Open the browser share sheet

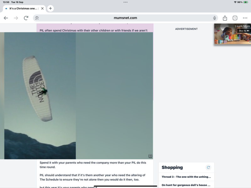pyautogui.click(x=225, y=18)
